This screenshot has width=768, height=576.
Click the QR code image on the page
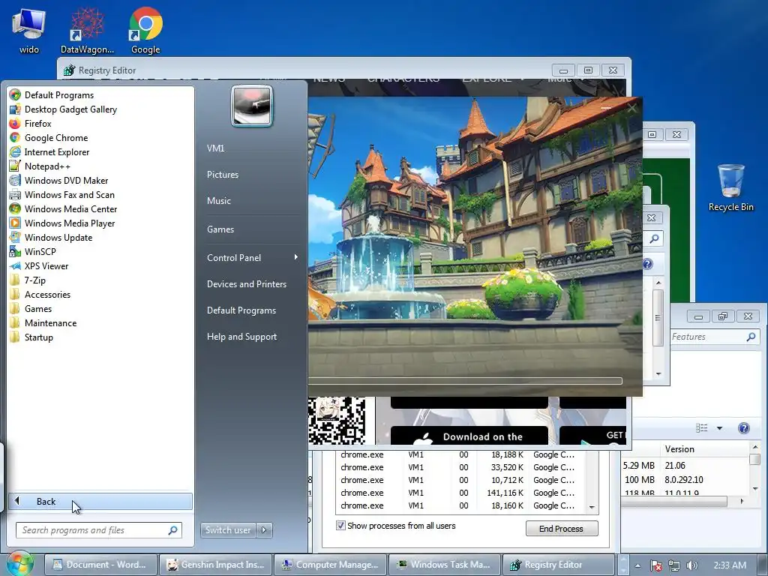point(337,420)
